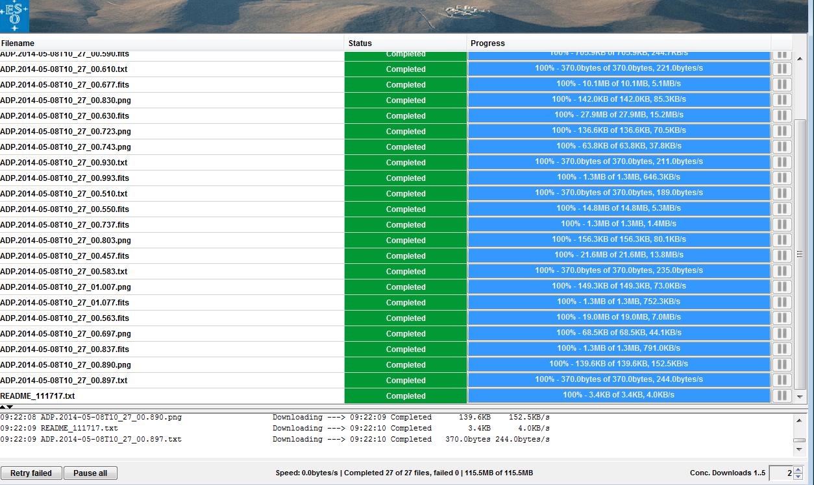
Task: Click pause icon for 01.007.png row
Action: click(x=782, y=287)
